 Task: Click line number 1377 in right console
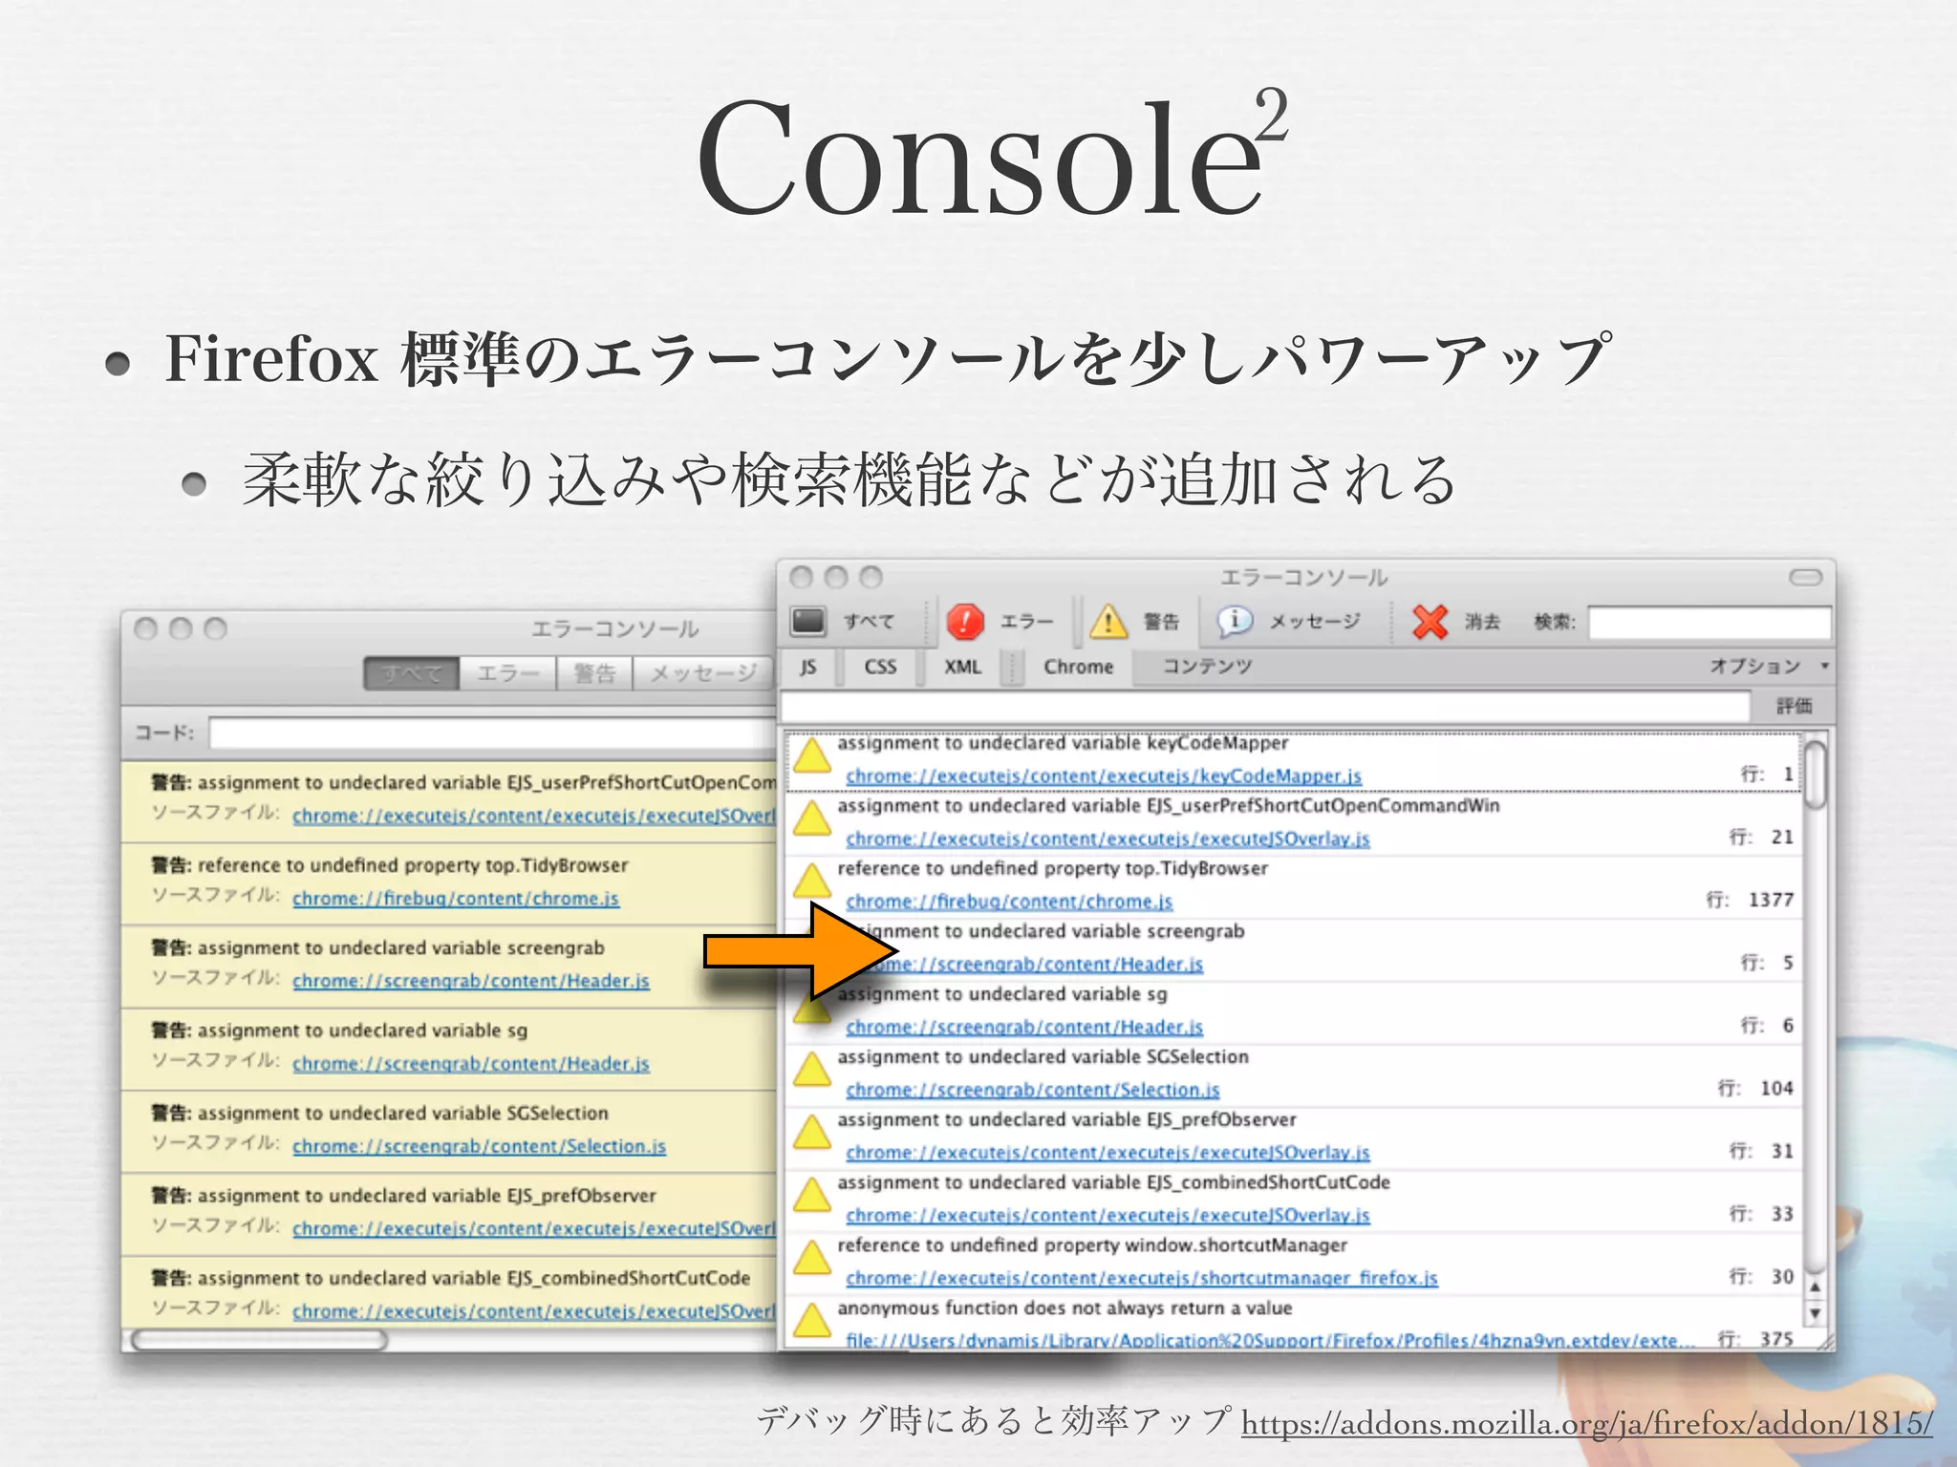1771,900
